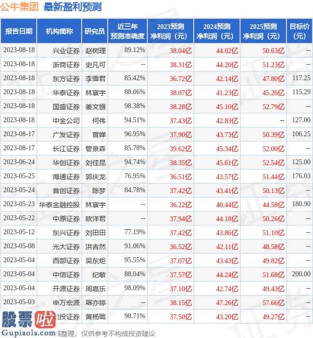Image resolution: width=313 pixels, height=338 pixels.
Task: Click 2025 profit value 57.66亿
Action: tap(273, 303)
